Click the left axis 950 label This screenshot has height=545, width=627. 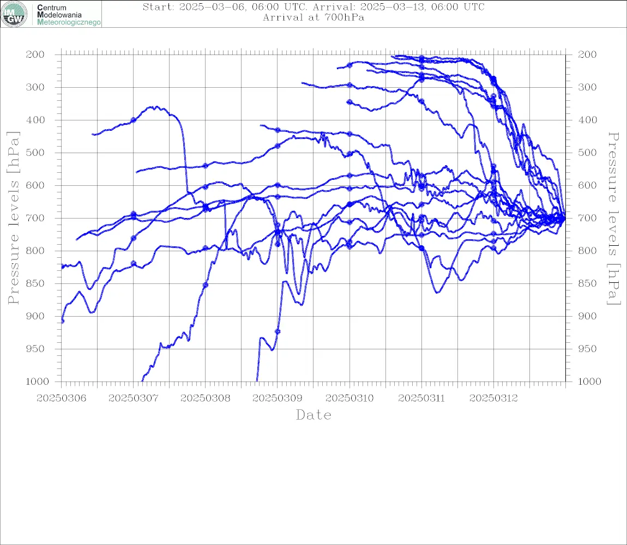coord(35,349)
